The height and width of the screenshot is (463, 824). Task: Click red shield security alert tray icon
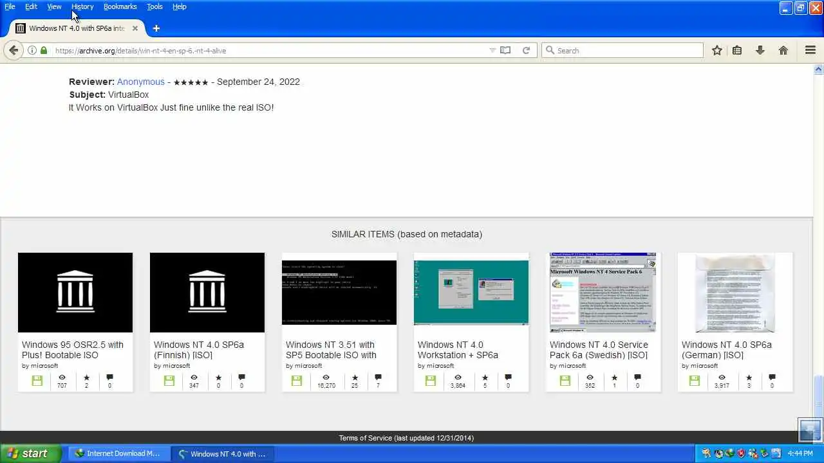741,453
